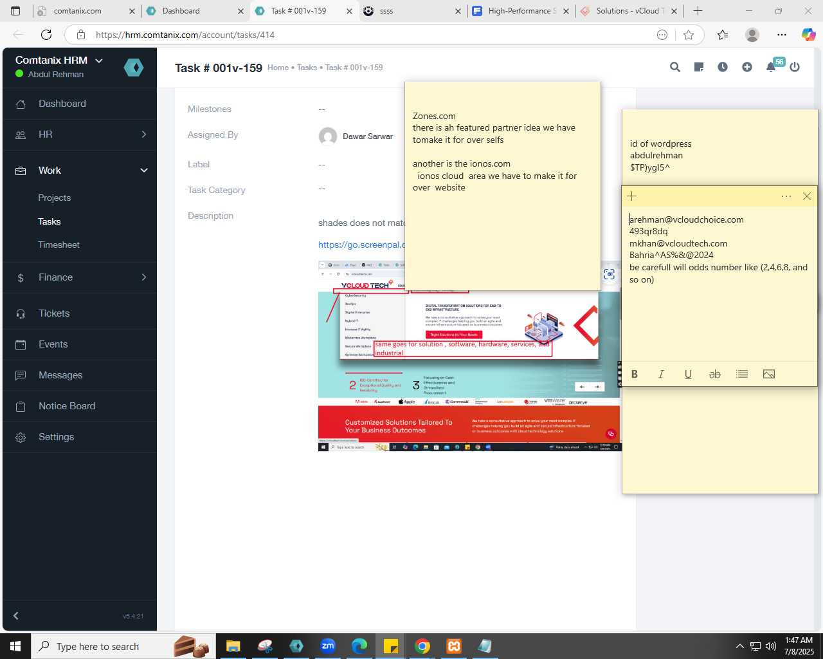The height and width of the screenshot is (659, 823).
Task: Open Edge settings and more menu
Action: pos(782,35)
